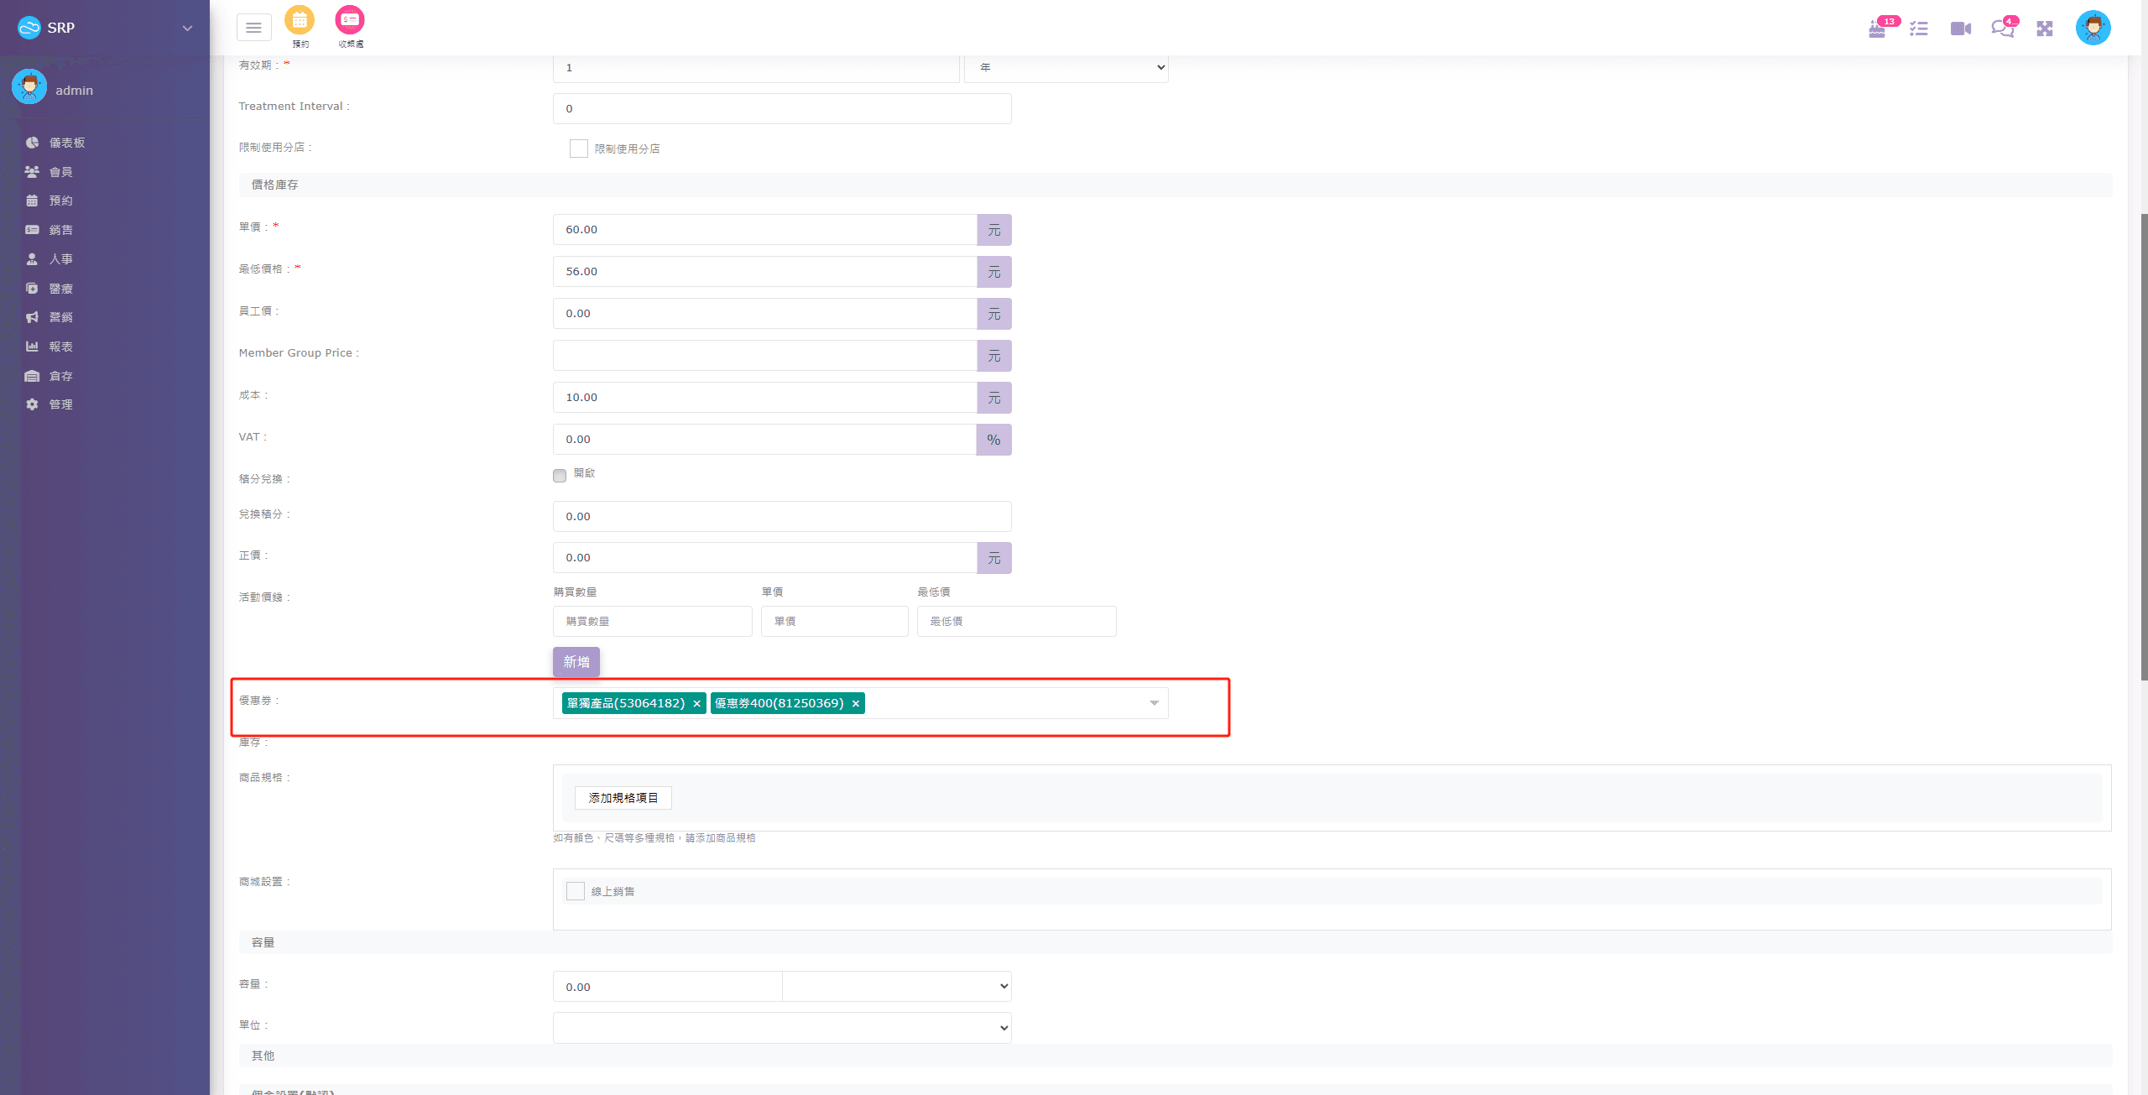Toggle fullscreen expand icon

(2045, 29)
